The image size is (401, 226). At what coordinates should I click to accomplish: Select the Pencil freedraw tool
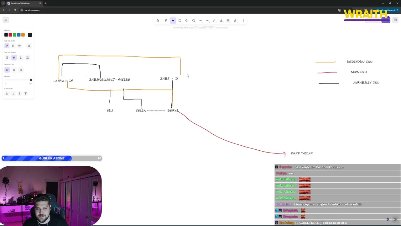pyautogui.click(x=214, y=21)
